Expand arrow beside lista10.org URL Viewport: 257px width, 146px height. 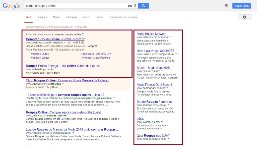114,98
